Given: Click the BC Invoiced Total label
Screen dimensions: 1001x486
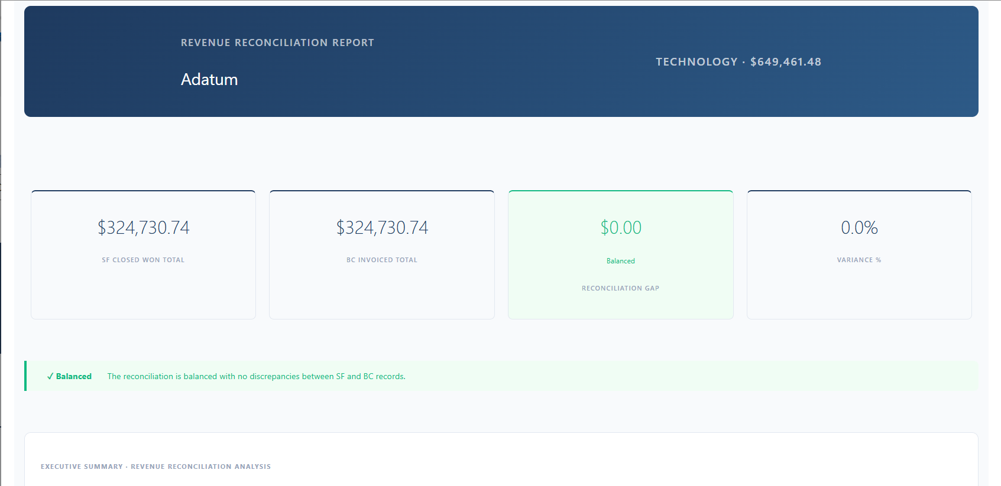Looking at the screenshot, I should [x=382, y=260].
